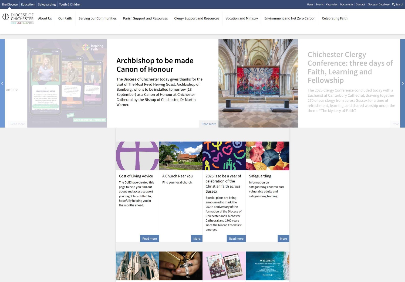Image resolution: width=405 pixels, height=282 pixels.
Task: Advance to next carousel slide arrow
Action: tap(403, 83)
